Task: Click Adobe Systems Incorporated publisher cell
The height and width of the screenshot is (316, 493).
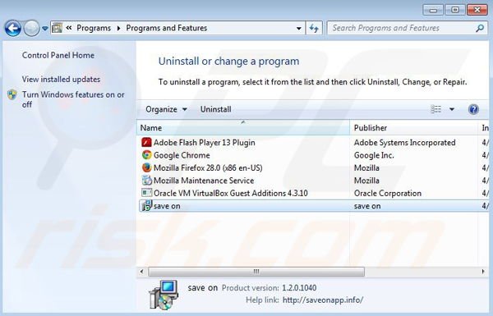Action: 404,143
